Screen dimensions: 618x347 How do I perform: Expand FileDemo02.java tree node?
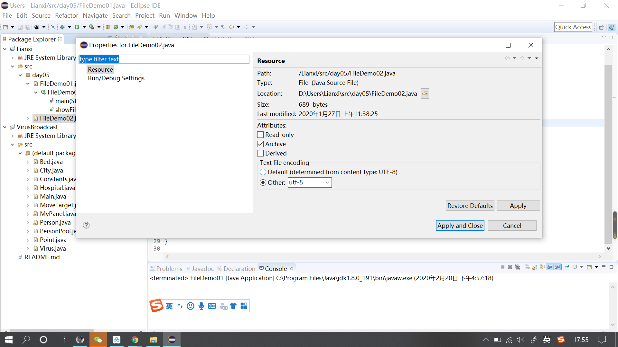click(28, 119)
